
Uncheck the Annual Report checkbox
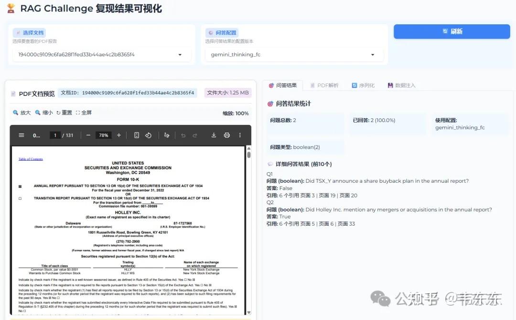[x=20, y=186]
